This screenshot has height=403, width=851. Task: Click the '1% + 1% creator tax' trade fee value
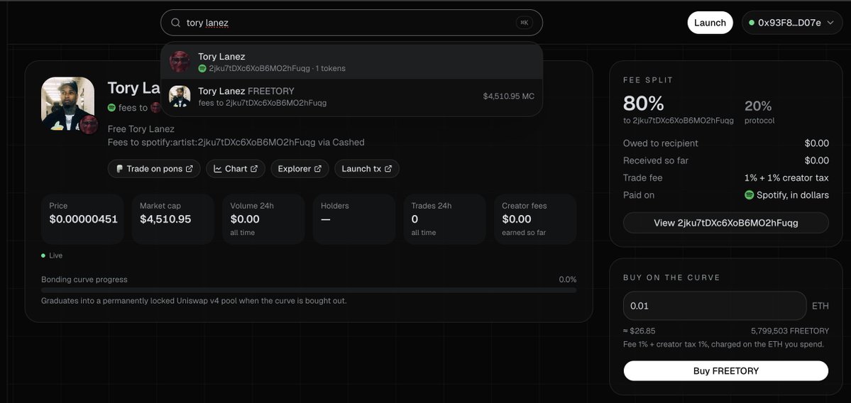coord(786,178)
